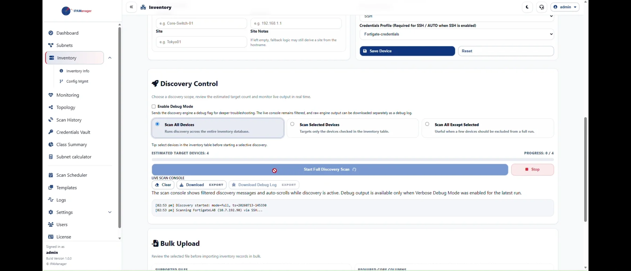The width and height of the screenshot is (631, 271).
Task: Open Scan Scheduler page
Action: (72, 175)
